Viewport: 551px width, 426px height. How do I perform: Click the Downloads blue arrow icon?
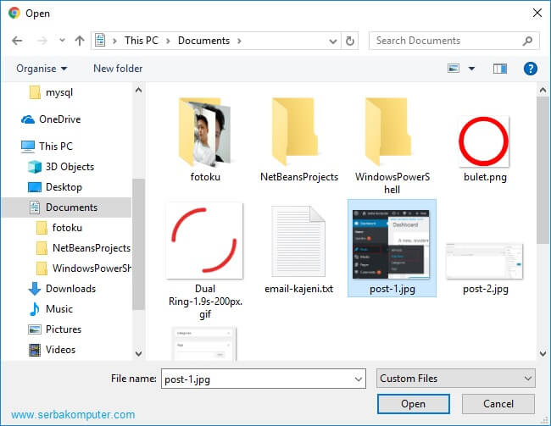[35, 289]
